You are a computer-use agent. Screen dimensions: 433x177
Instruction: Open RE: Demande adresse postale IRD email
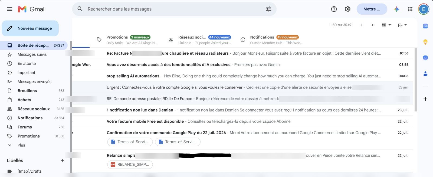point(242,99)
